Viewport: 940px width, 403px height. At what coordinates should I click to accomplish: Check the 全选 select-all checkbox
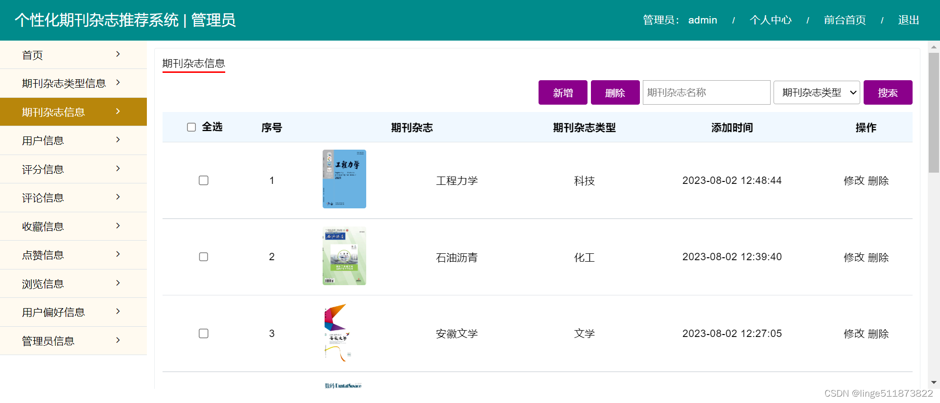click(191, 127)
